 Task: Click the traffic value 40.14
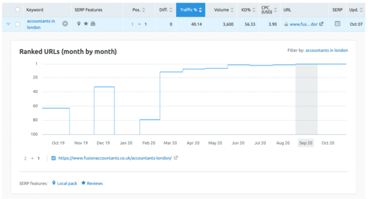(197, 24)
